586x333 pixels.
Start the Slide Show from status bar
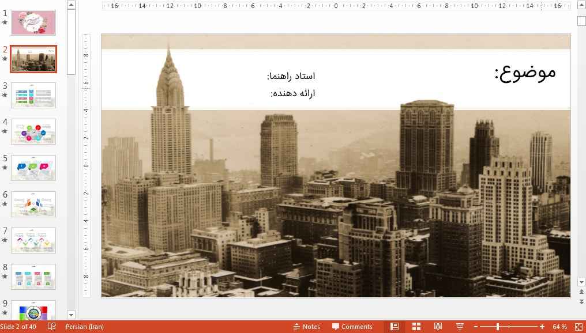point(460,327)
